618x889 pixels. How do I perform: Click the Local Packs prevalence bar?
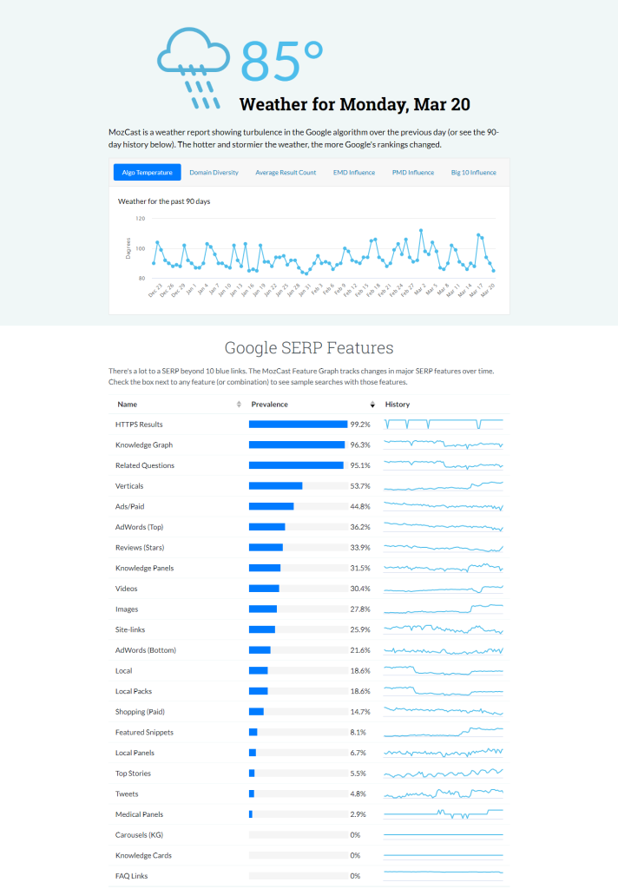(259, 691)
